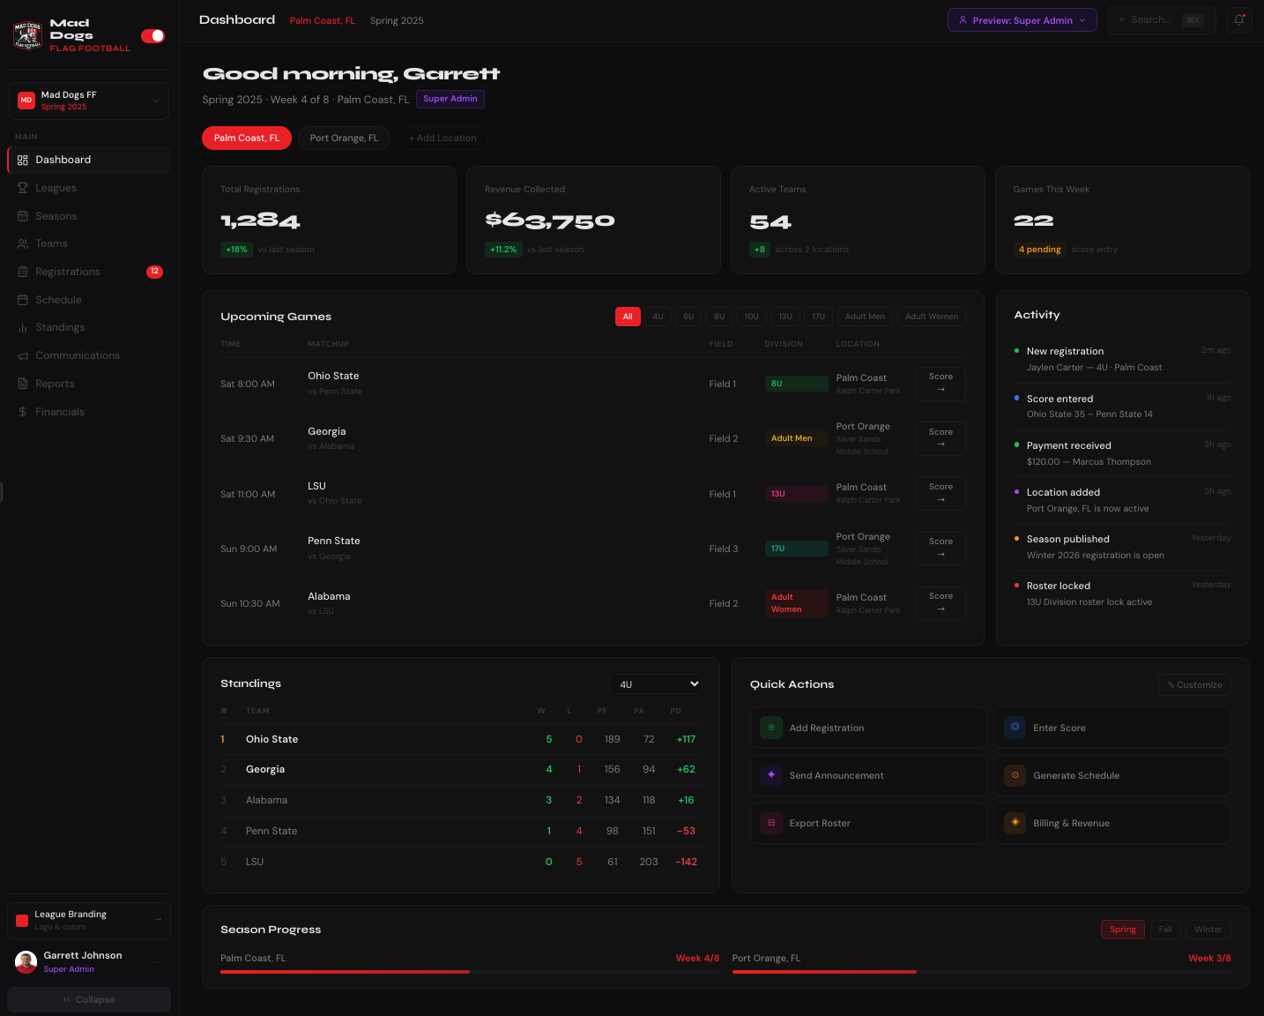
Task: Filter upcoming games by Adult Women
Action: [x=931, y=316]
